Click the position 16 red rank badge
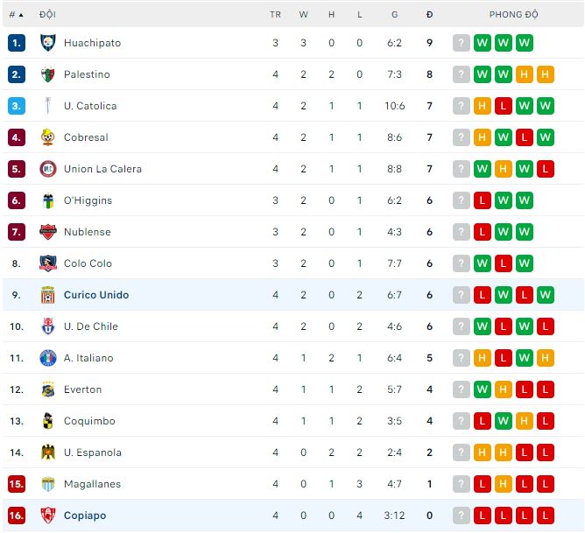Screen dimensions: 585x533 17,515
